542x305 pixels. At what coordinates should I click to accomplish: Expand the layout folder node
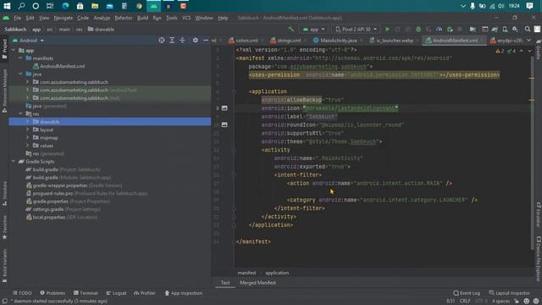tap(27, 130)
